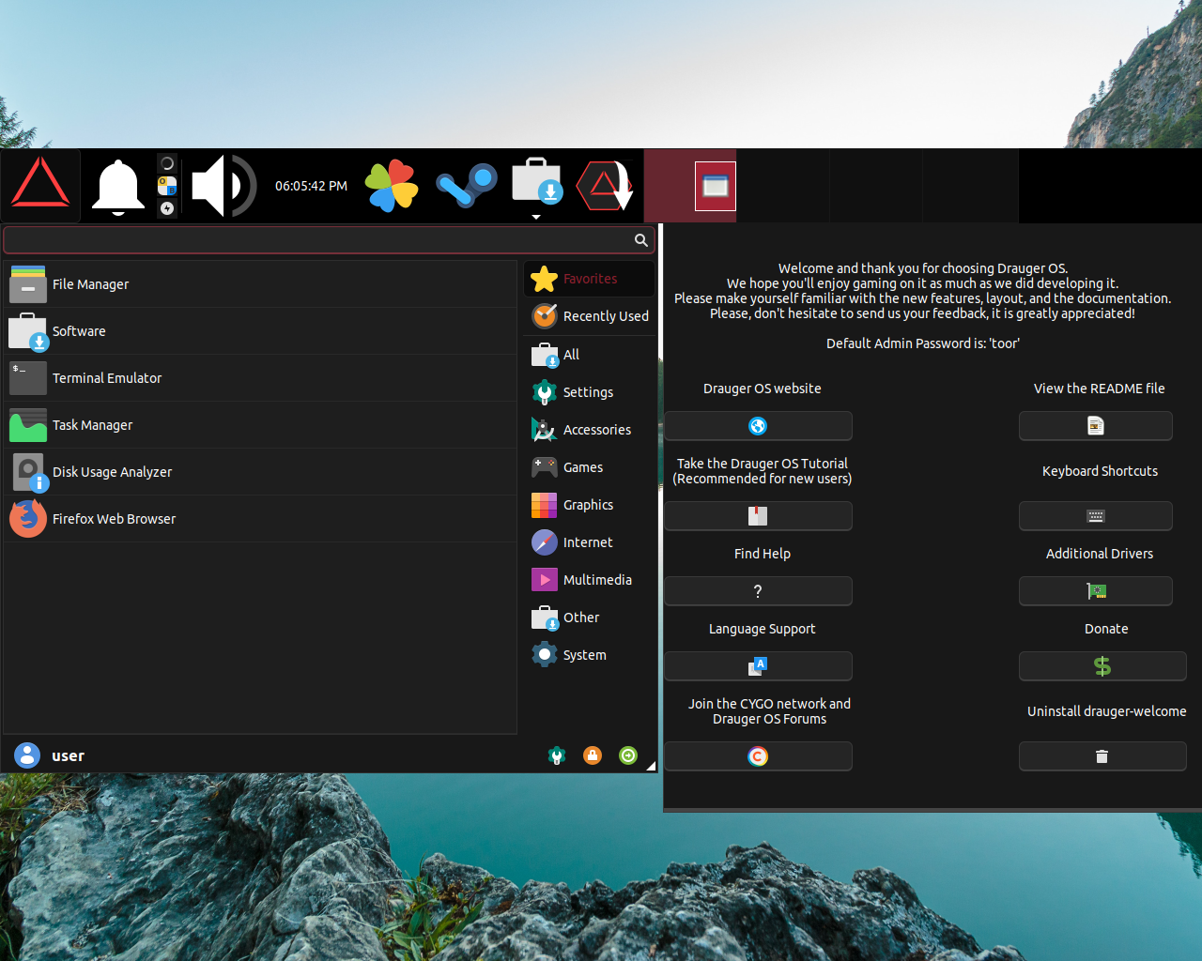Image resolution: width=1202 pixels, height=961 pixels.
Task: Open the volume speaker control
Action: tap(223, 186)
